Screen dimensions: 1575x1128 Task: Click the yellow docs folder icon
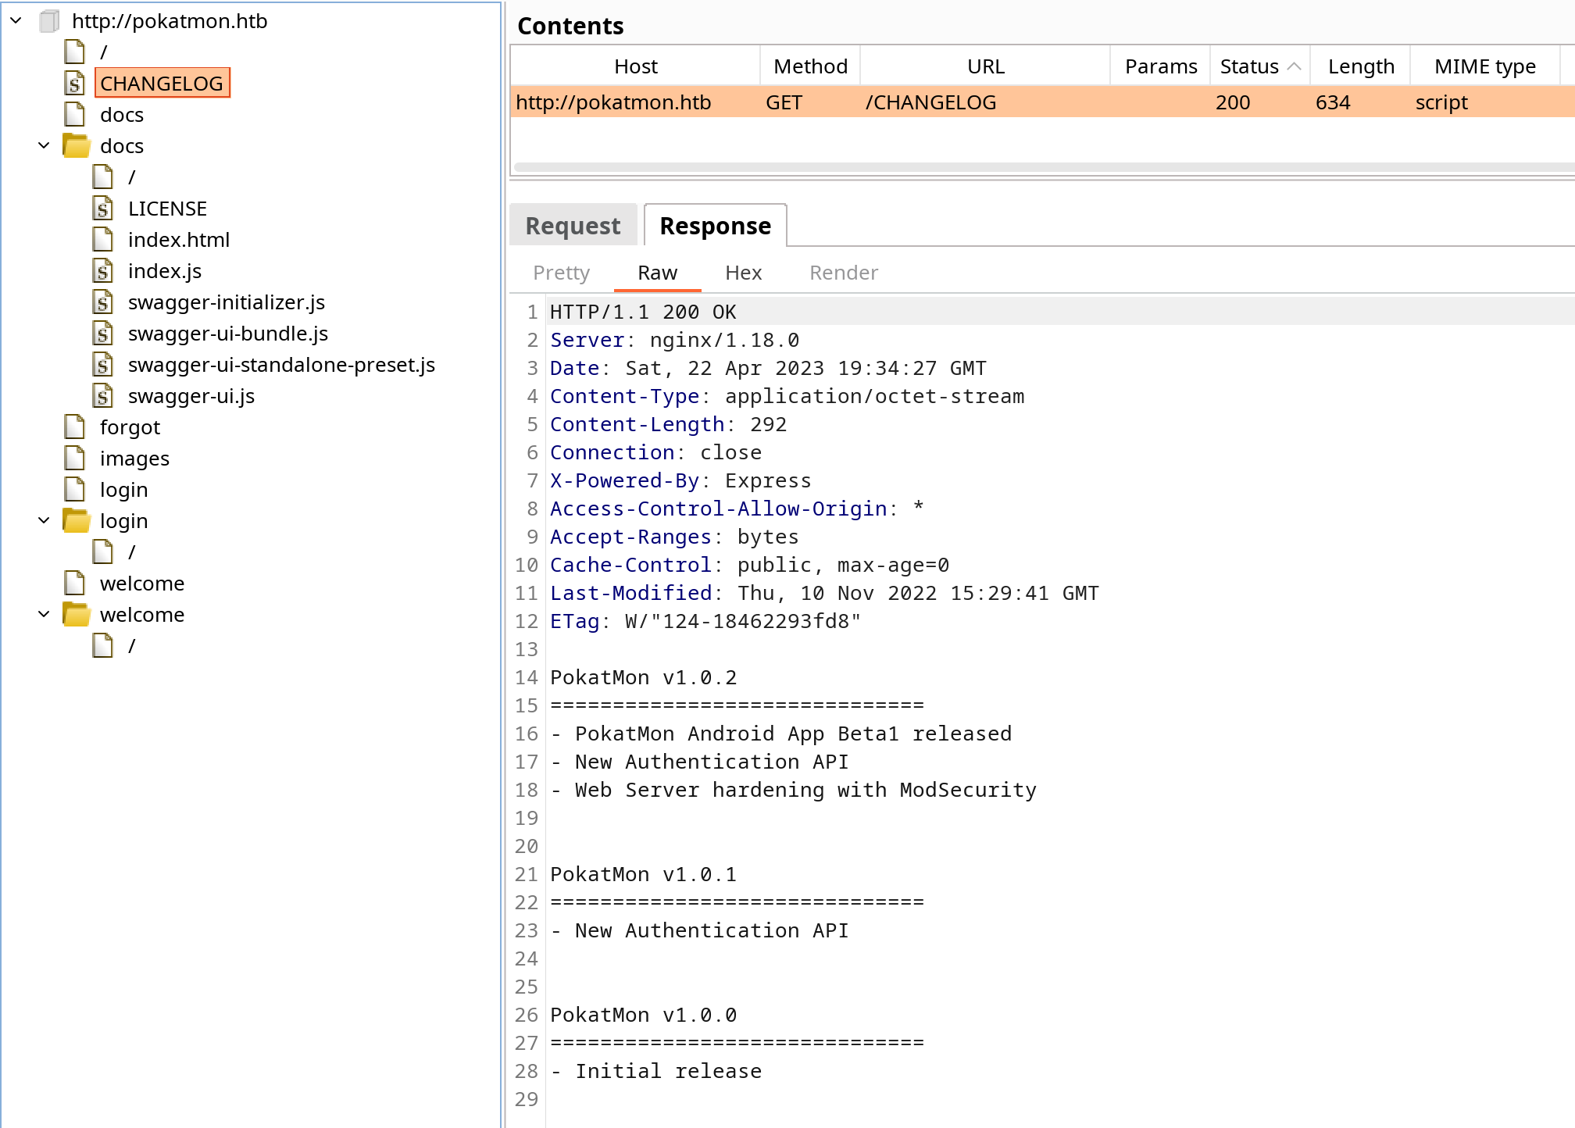click(77, 146)
